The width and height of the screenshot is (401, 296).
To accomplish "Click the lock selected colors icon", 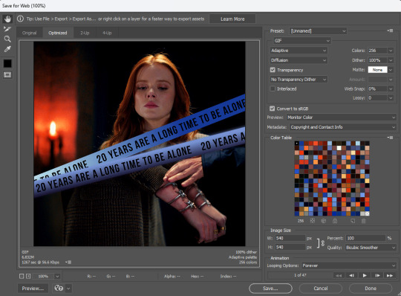I will pos(335,221).
